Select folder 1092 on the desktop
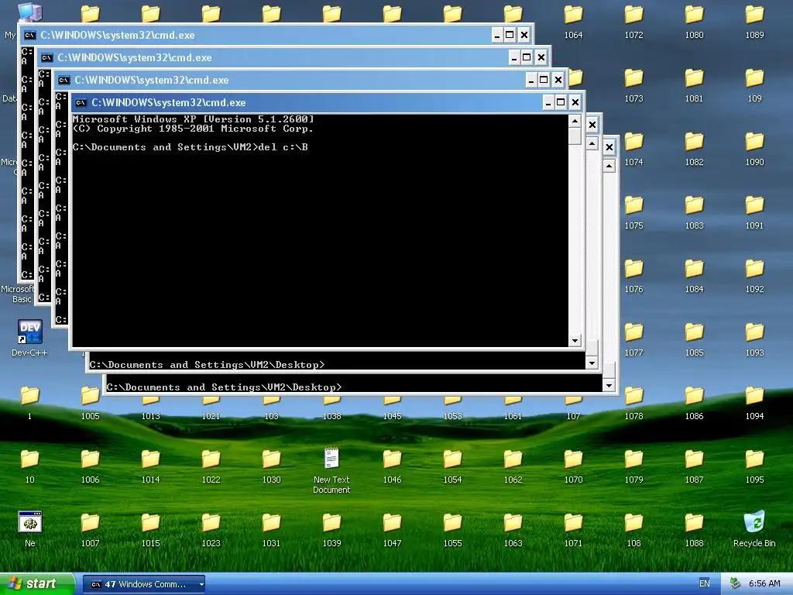This screenshot has width=793, height=595. (x=754, y=277)
